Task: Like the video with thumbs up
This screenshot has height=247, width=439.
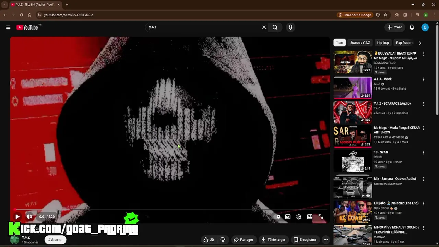Action: pos(209,240)
